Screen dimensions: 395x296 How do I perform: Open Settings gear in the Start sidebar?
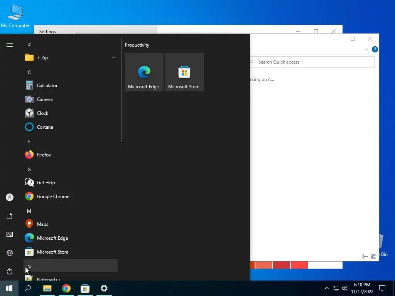tap(10, 253)
